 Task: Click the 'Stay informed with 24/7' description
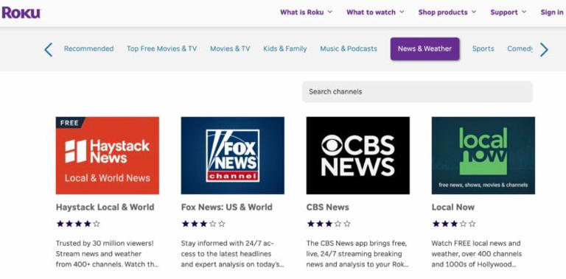(x=232, y=254)
